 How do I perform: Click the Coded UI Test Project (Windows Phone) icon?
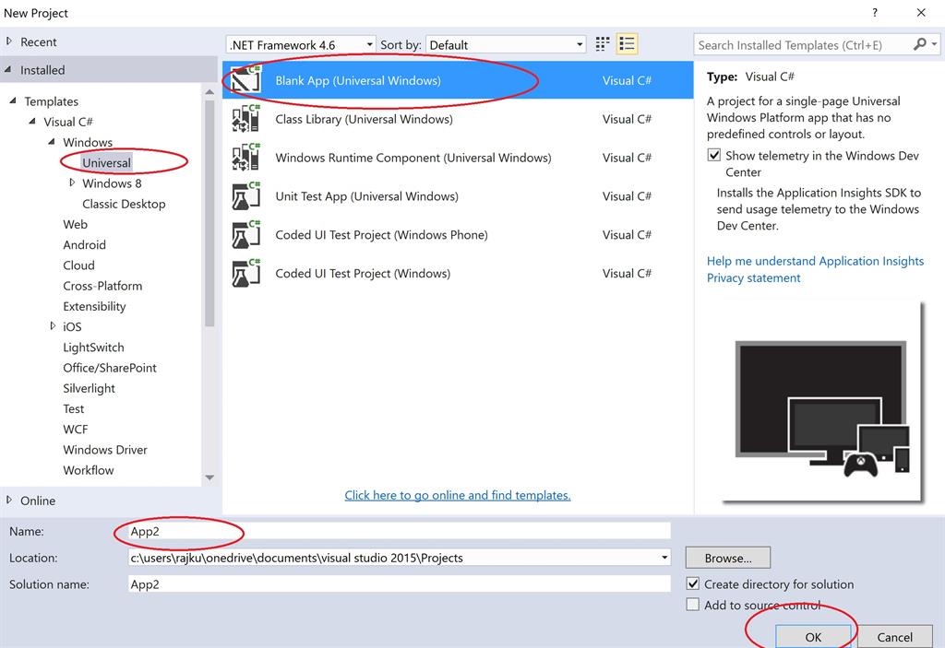click(x=246, y=234)
